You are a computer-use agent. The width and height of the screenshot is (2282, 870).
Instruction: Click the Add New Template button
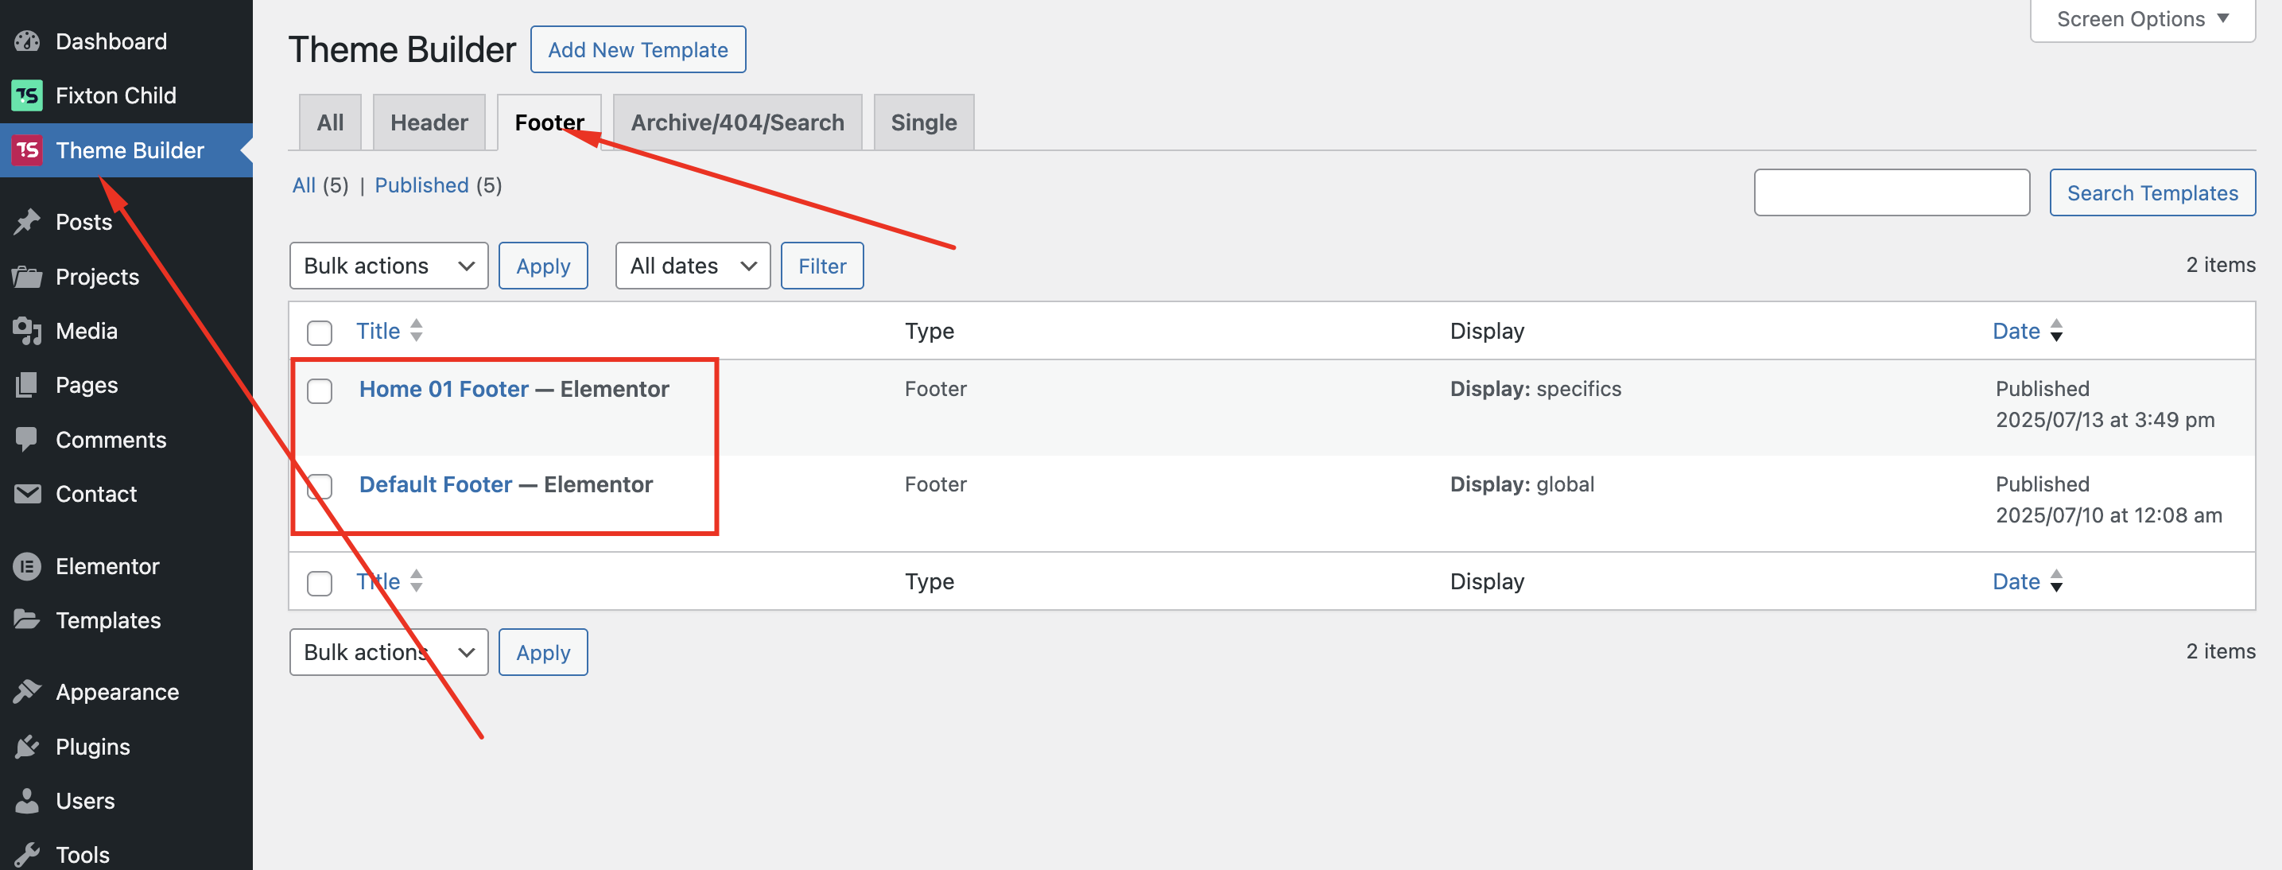pos(638,49)
